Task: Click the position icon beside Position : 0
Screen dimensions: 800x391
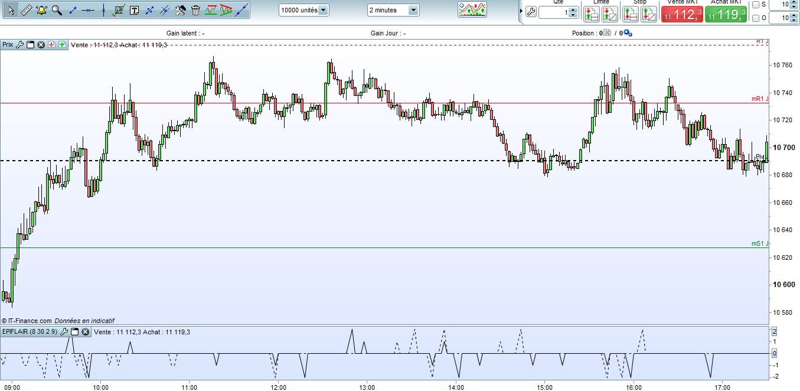Action: point(608,33)
